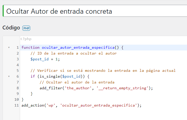Click 'add_action' on line 11
This screenshot has width=187, height=120.
(33, 105)
